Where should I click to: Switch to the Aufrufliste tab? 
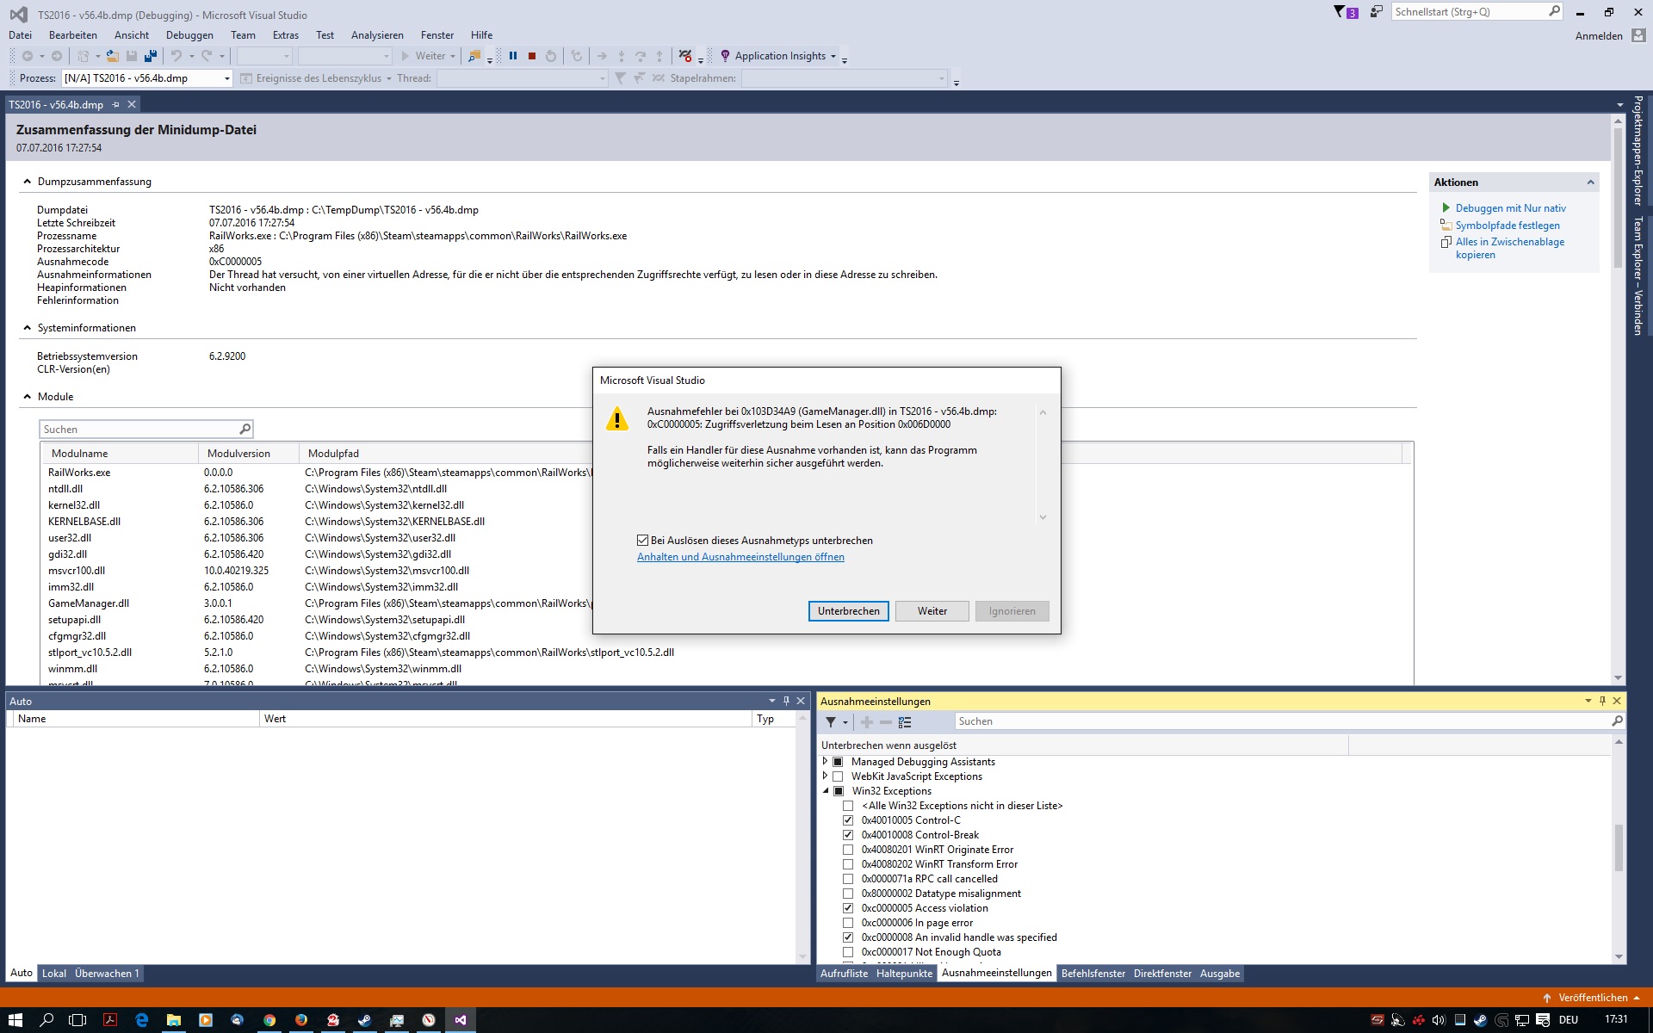tap(844, 974)
